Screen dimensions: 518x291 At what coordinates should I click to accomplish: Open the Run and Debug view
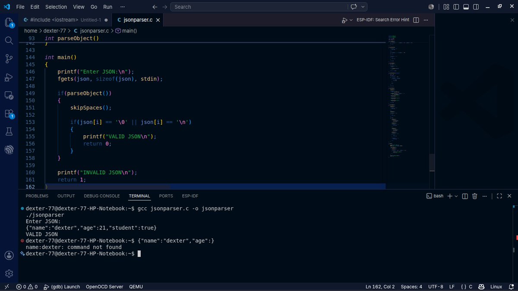point(9,77)
